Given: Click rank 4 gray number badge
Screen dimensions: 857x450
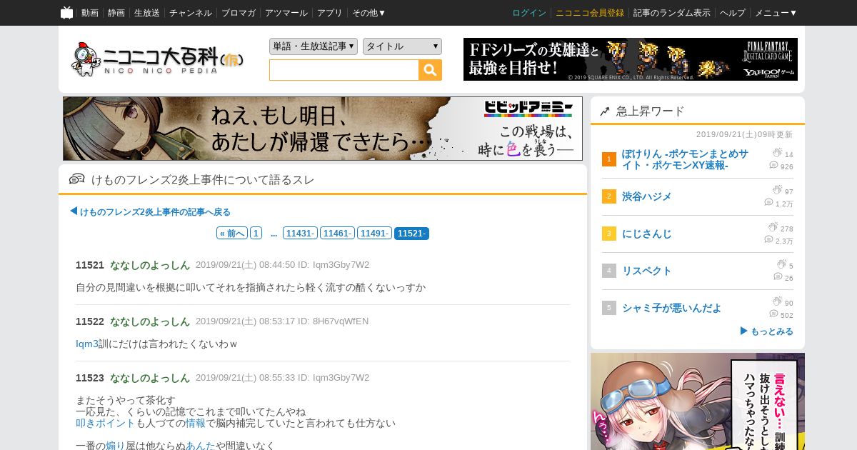Looking at the screenshot, I should tap(609, 271).
